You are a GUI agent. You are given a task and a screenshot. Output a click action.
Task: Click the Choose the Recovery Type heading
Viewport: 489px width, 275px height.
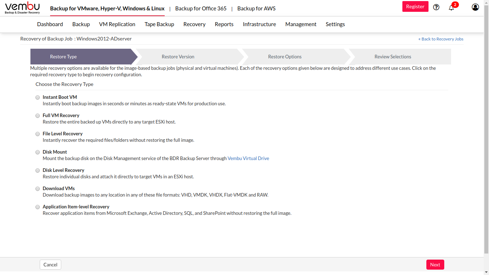[64, 84]
